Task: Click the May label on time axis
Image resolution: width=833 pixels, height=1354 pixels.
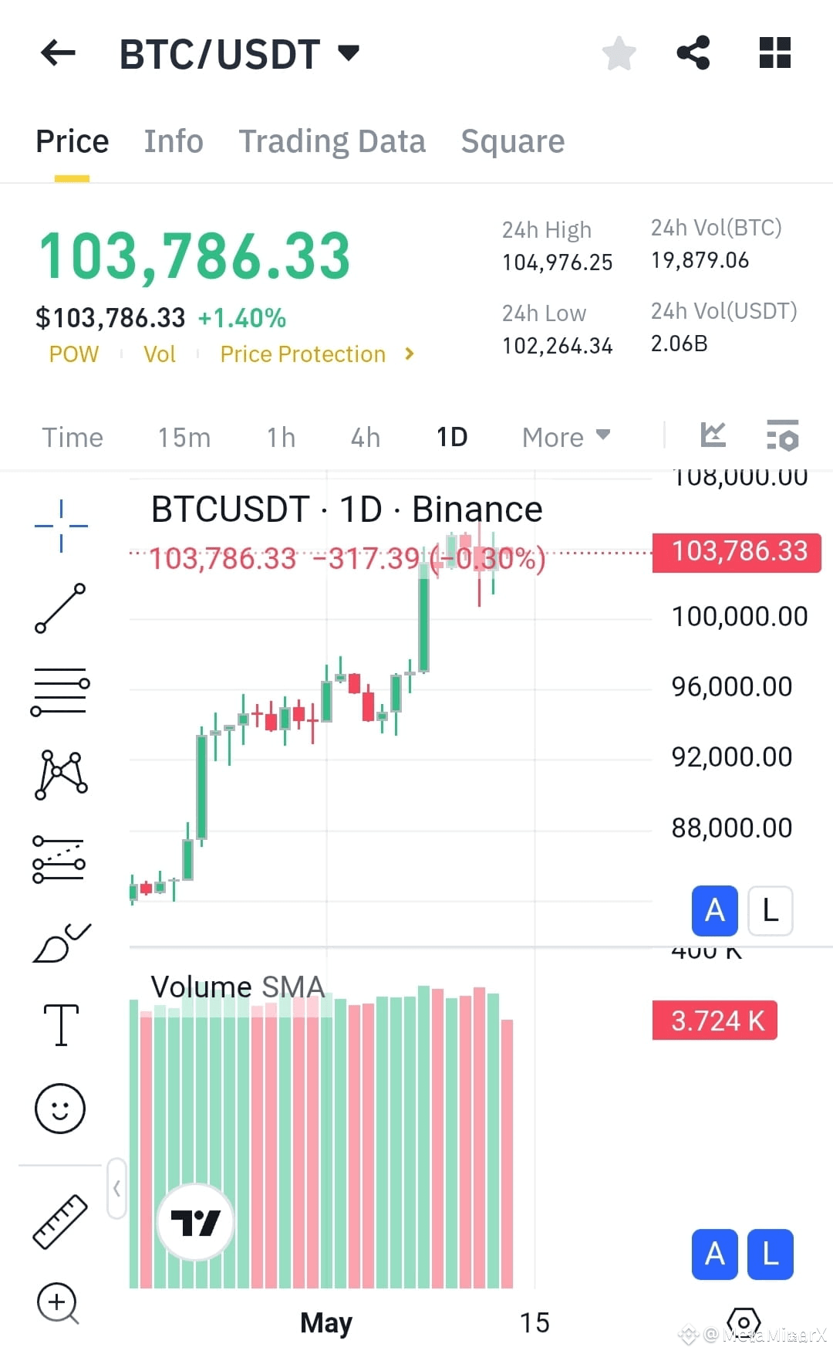Action: pos(326,1323)
